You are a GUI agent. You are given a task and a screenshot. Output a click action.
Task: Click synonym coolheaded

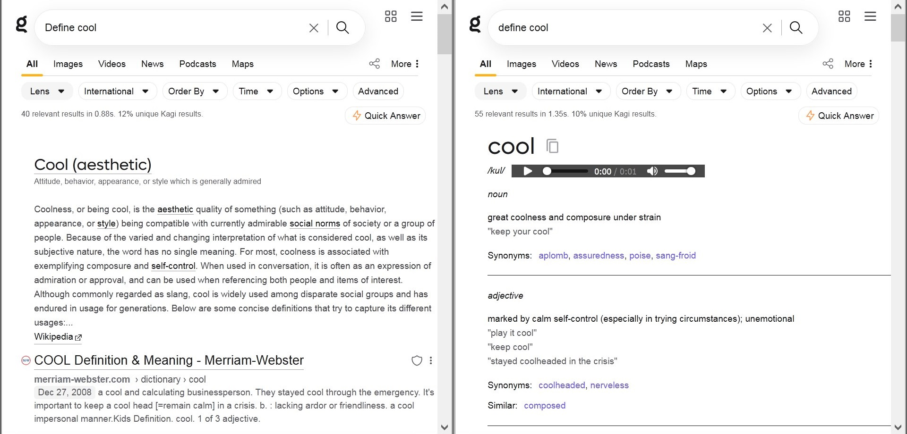(562, 385)
